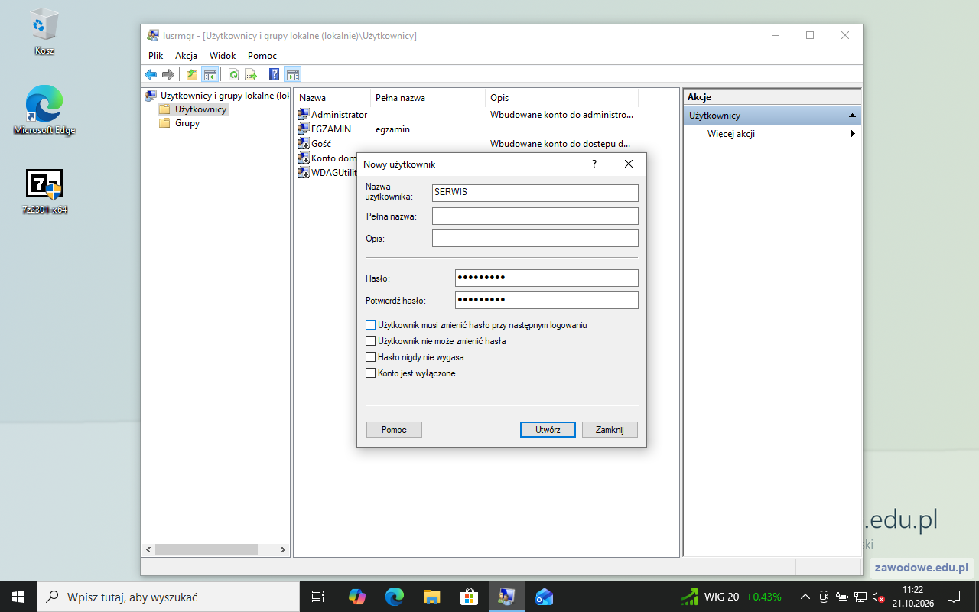The image size is (979, 612).
Task: Enable 'Użytkownik musi zmienić hasło przy następnym logowaniu'
Action: coord(371,325)
